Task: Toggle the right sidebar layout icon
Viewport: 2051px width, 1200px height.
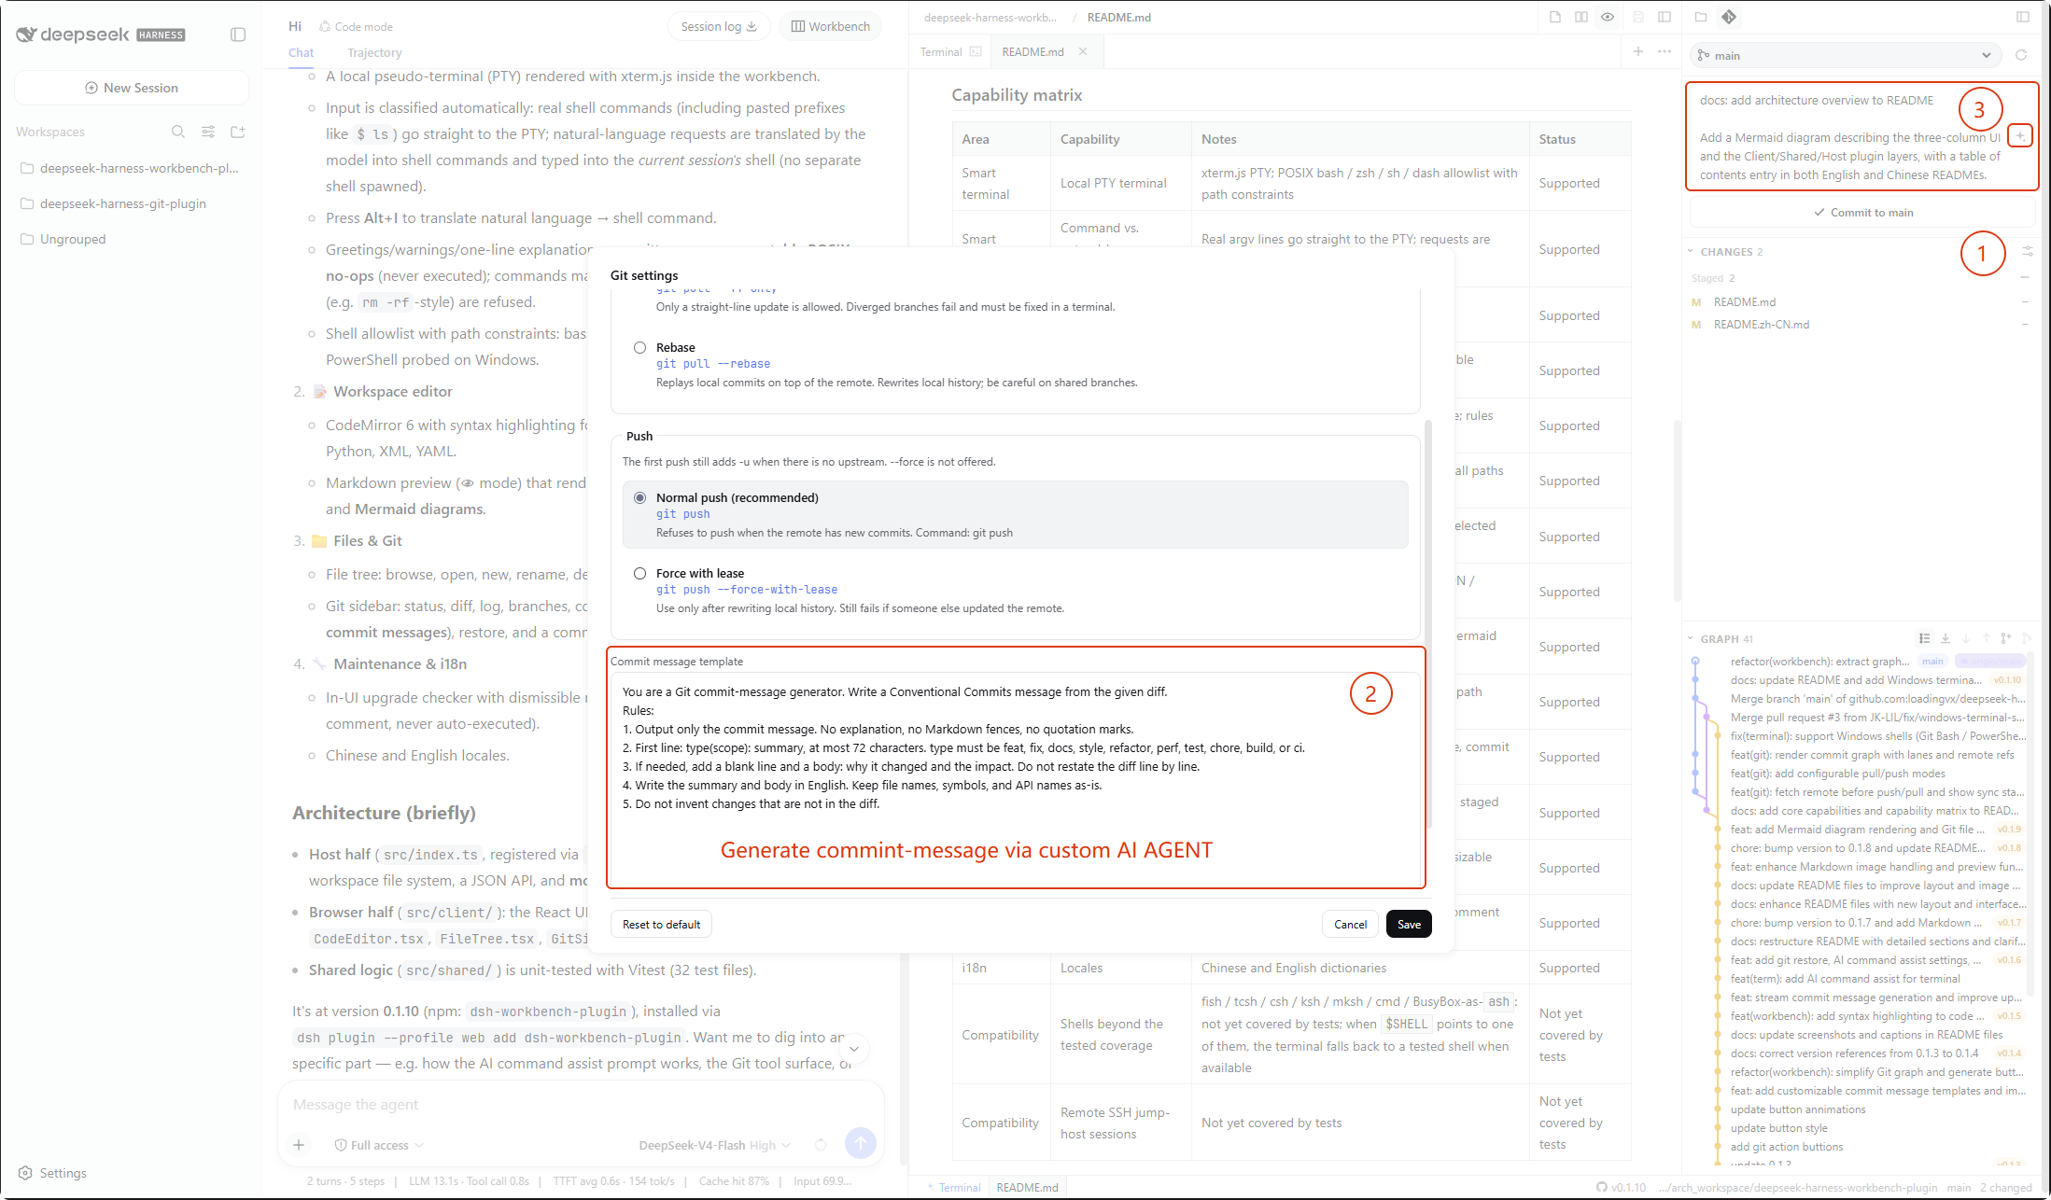Action: point(2023,17)
